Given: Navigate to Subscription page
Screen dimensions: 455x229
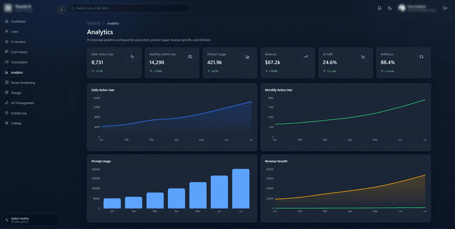Looking at the screenshot, I should point(30,62).
